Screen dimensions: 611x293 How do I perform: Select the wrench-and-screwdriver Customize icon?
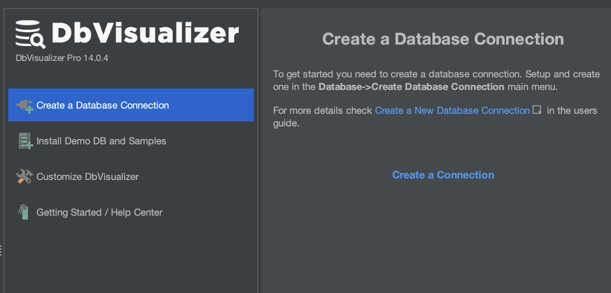24,177
